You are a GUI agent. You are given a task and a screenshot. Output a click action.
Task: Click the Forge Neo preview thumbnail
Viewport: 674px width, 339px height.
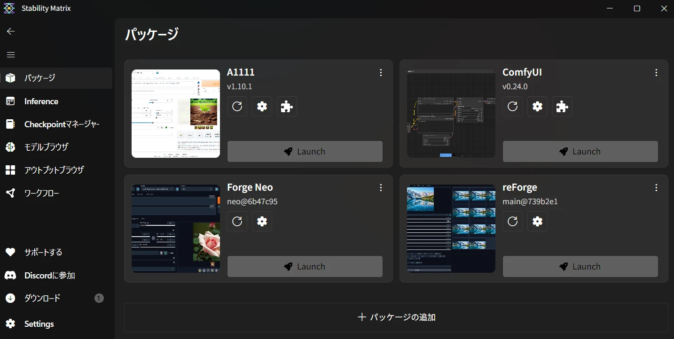tap(176, 229)
